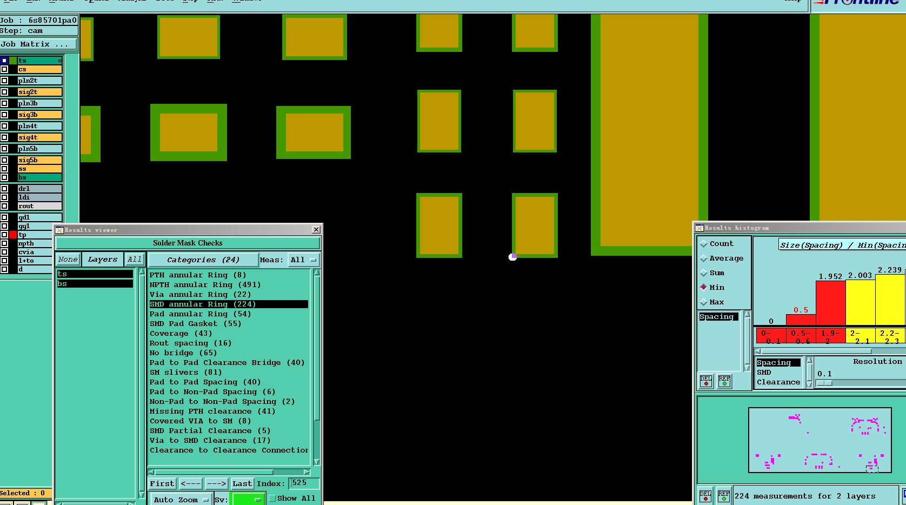Toggle checkbox for sig2t layer
906x505 pixels.
4,92
